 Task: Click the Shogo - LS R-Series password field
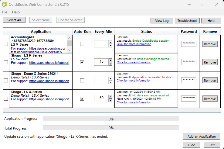click(189, 62)
